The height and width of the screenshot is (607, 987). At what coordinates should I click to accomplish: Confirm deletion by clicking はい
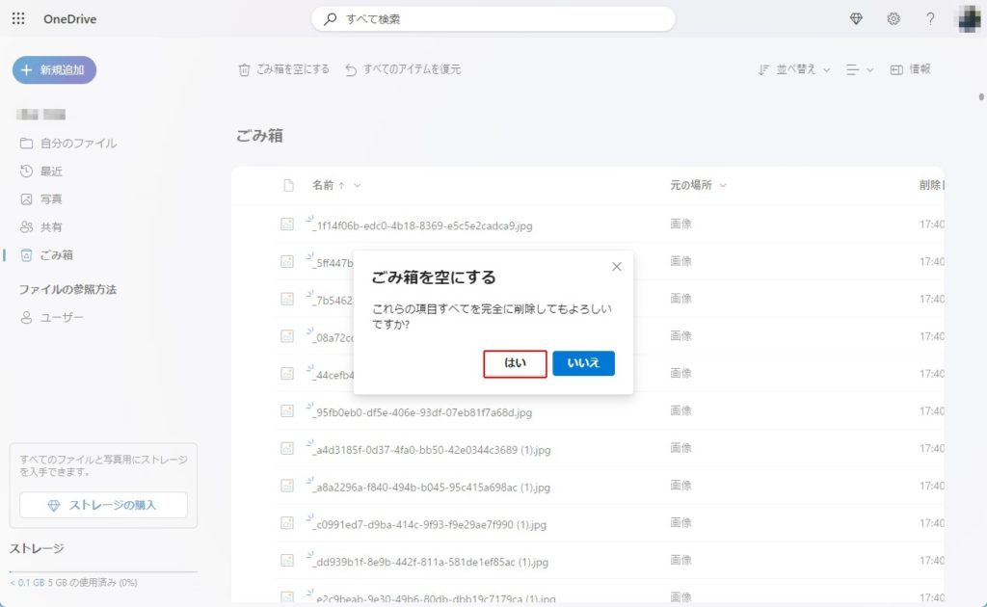(515, 363)
